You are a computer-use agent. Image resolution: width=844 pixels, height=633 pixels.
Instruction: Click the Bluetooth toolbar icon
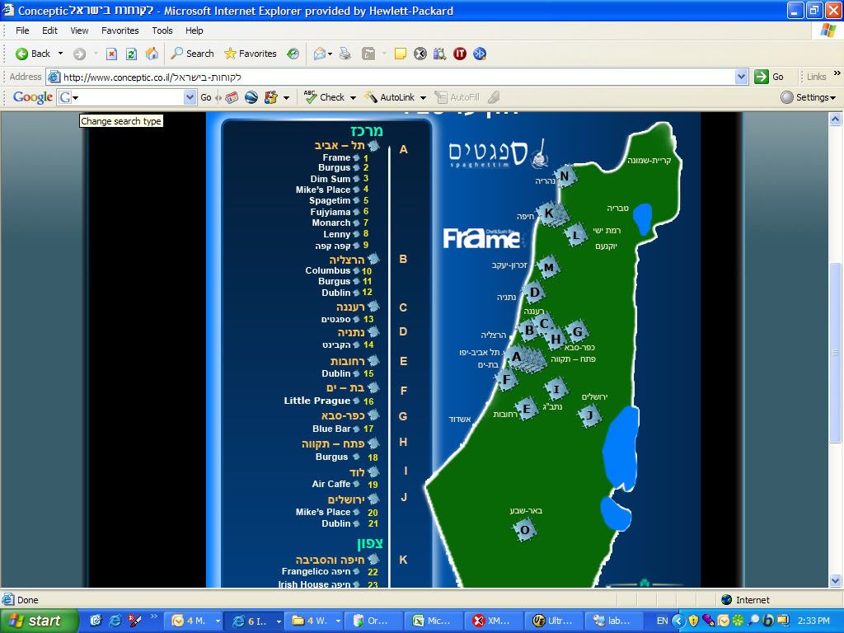(x=480, y=54)
